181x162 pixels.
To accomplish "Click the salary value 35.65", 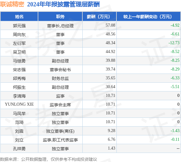I will point(110,78).
